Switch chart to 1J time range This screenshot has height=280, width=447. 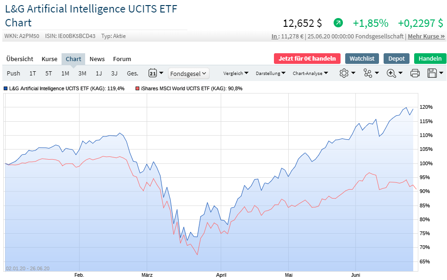[x=99, y=73]
